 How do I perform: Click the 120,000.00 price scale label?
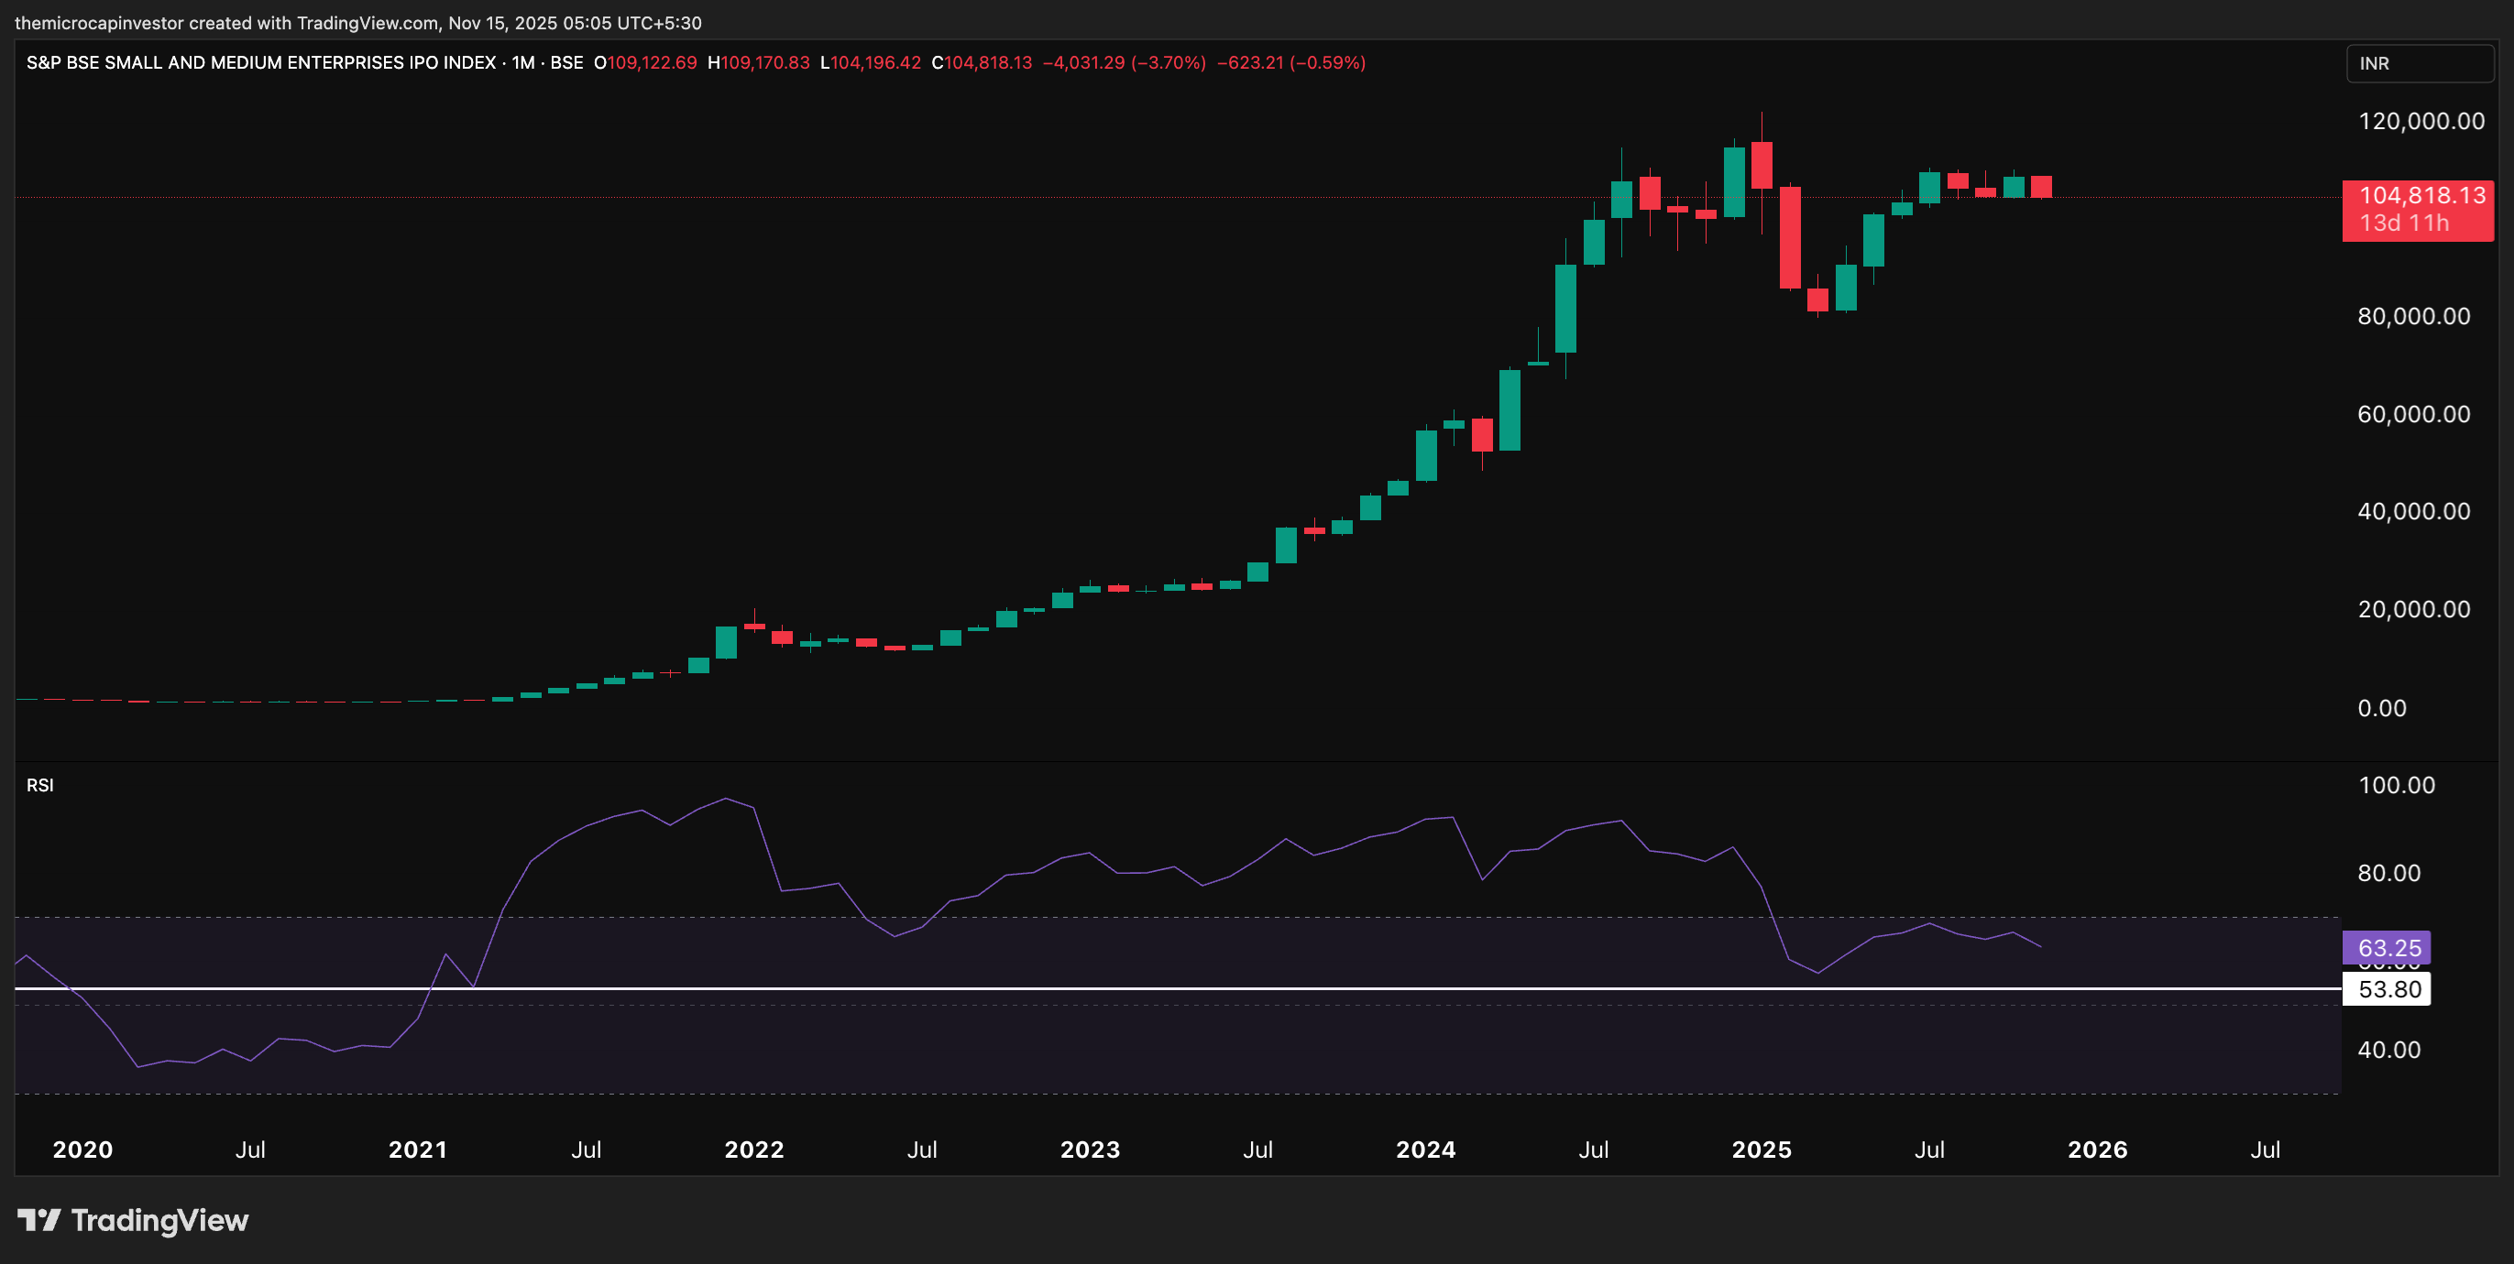(x=2421, y=121)
